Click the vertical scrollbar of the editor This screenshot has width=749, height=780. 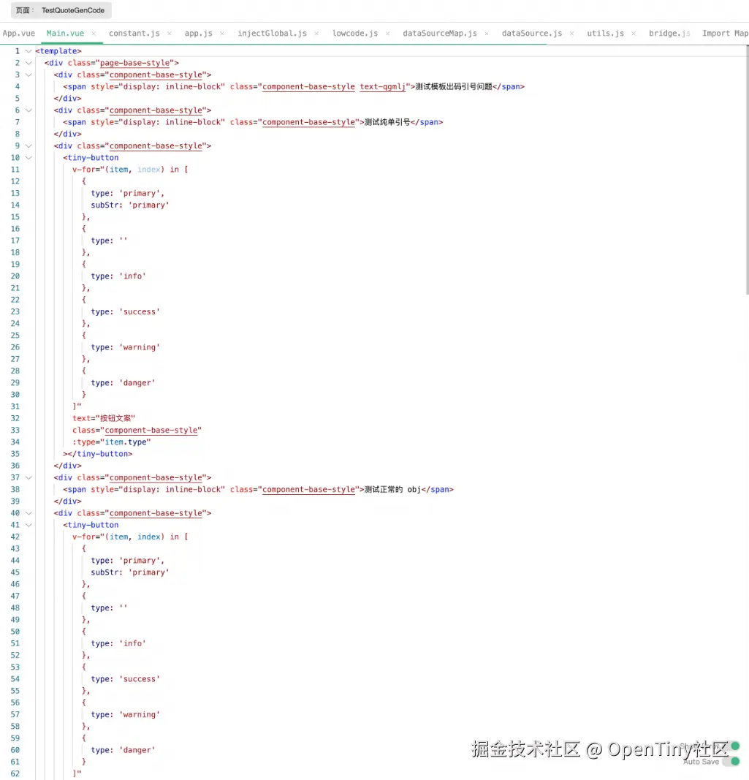coord(747,170)
